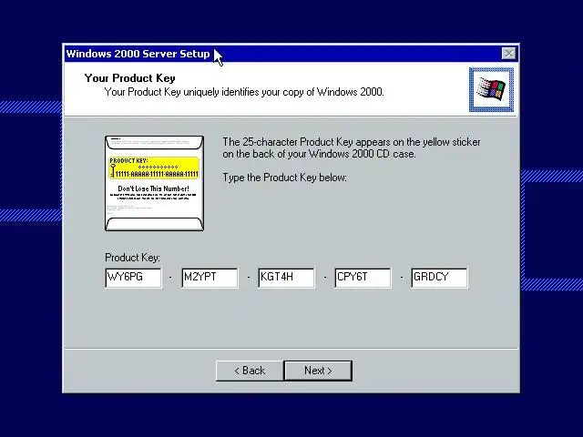Click text about the yellow sticker location
Viewport: 583px width, 437px height.
pyautogui.click(x=352, y=147)
